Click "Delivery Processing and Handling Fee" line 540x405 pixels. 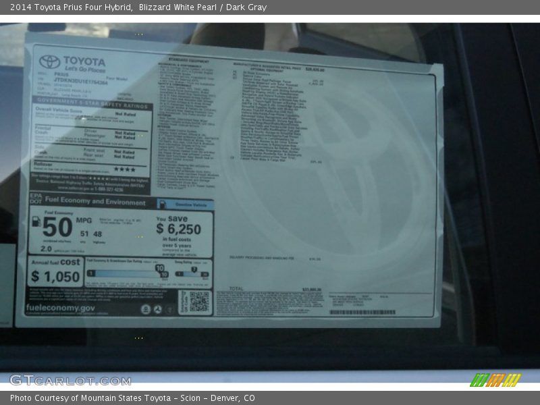262,258
